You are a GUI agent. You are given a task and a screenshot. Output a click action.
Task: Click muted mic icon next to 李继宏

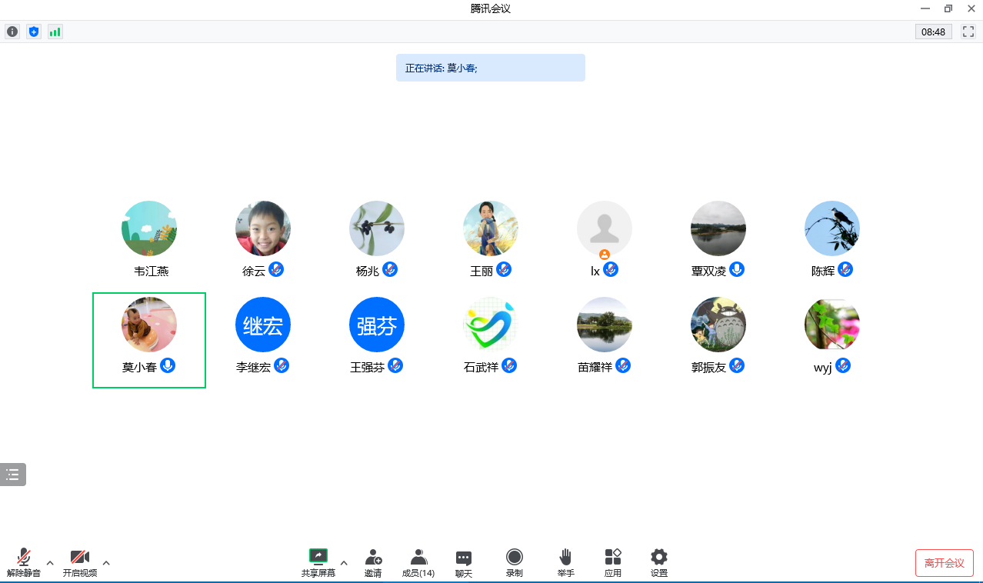point(282,365)
